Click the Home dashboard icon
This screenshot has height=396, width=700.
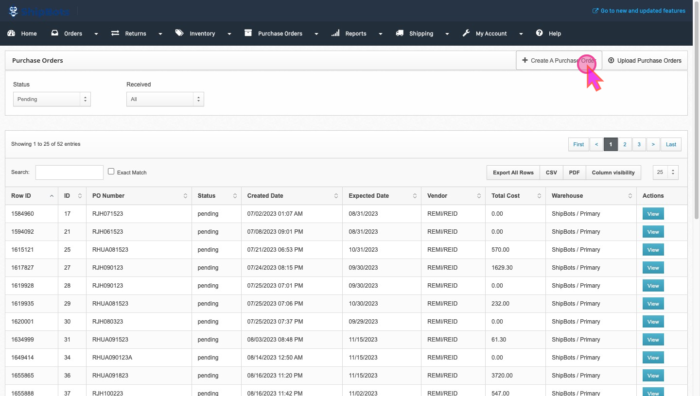(11, 33)
